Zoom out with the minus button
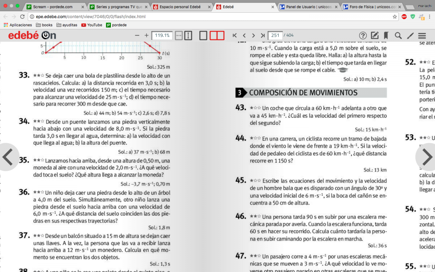435x272 pixels. click(137, 36)
